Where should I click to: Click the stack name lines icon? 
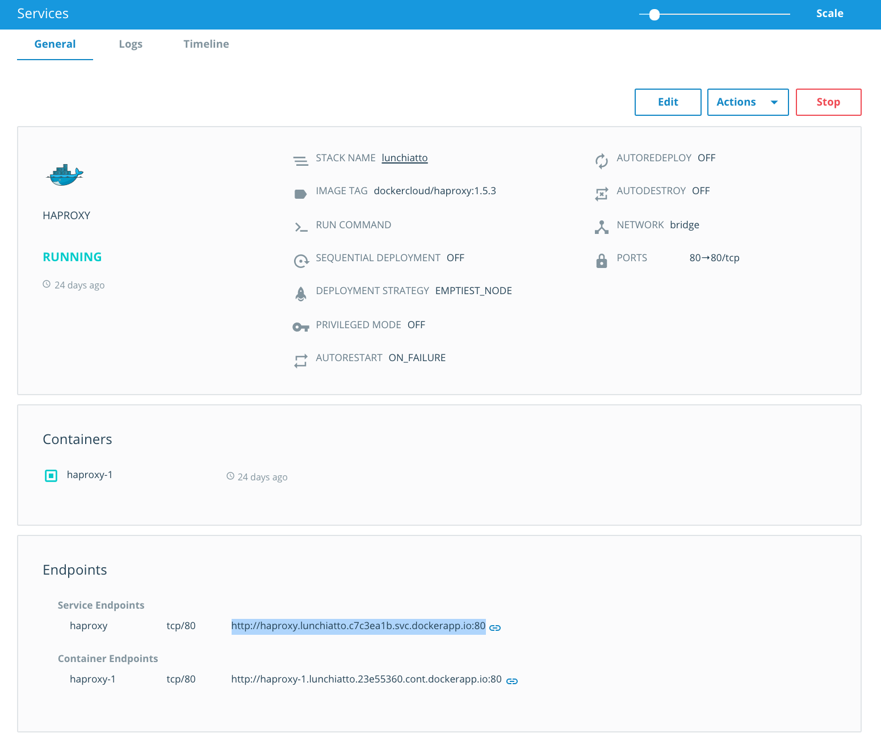pos(301,161)
